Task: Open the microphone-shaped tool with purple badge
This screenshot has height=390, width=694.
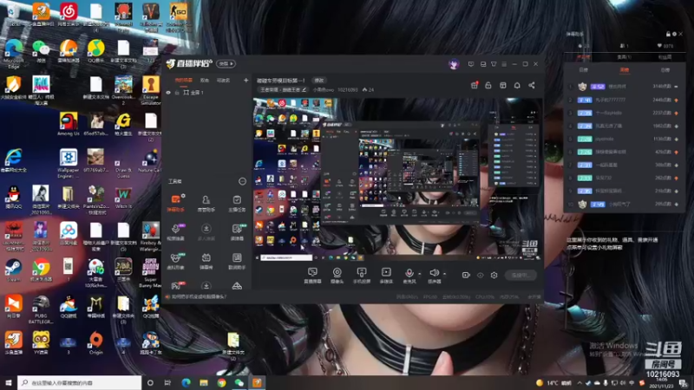Action: pyautogui.click(x=176, y=231)
